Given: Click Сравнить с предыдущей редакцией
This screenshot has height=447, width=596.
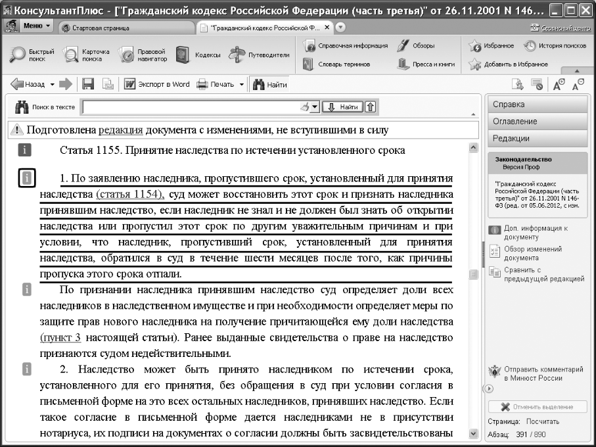Looking at the screenshot, I should (537, 274).
